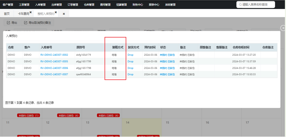Screen dimensions: 286x137
Task: Close the 整柜入库预约 tab
Action: tap(56, 12)
